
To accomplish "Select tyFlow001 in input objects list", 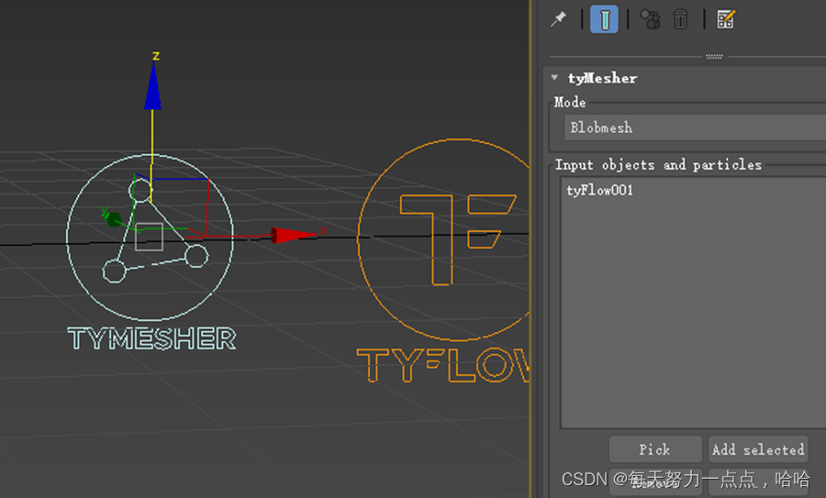I will pyautogui.click(x=599, y=190).
